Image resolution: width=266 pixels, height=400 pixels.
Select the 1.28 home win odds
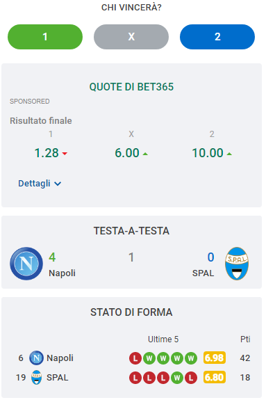51,153
